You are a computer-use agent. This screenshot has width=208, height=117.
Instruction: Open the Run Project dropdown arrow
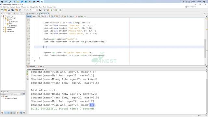(x=53, y=10)
